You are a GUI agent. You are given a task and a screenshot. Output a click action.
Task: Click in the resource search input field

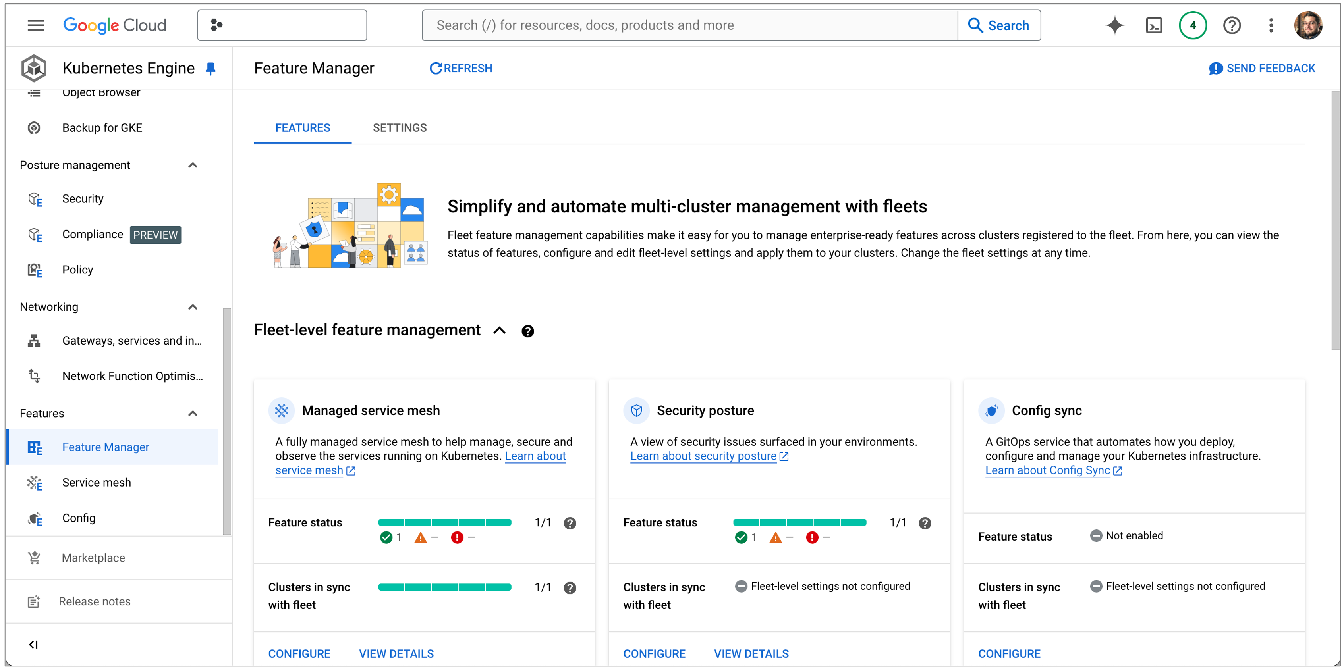click(x=689, y=25)
